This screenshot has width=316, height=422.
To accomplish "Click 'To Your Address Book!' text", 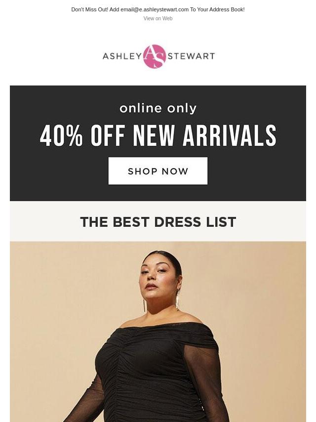I will point(217,9).
